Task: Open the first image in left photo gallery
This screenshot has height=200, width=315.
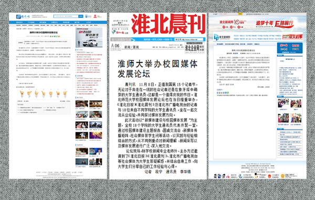Action: [x=81, y=104]
